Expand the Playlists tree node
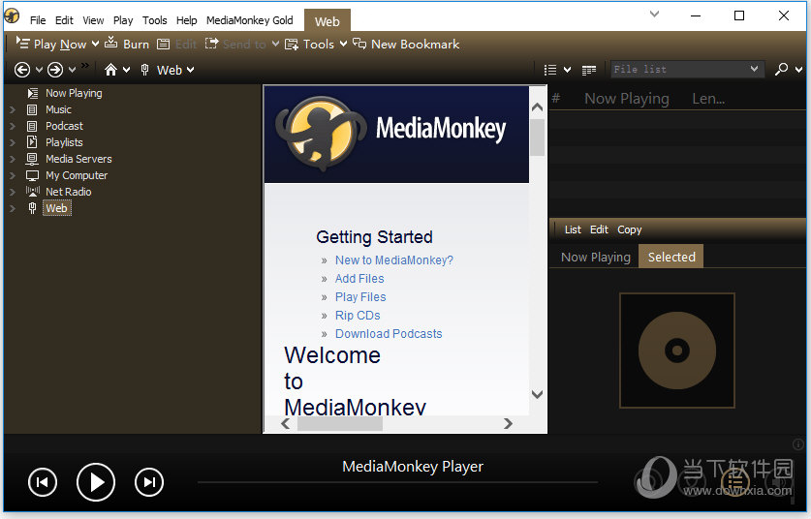 tap(13, 142)
